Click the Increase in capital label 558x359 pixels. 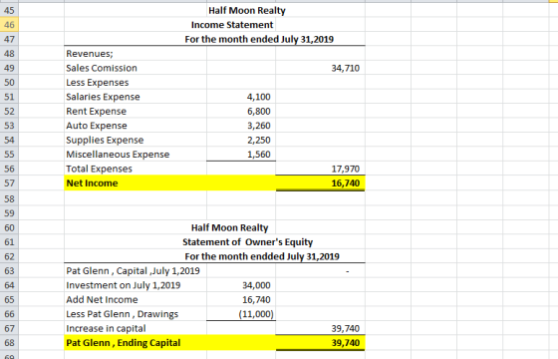pos(106,328)
